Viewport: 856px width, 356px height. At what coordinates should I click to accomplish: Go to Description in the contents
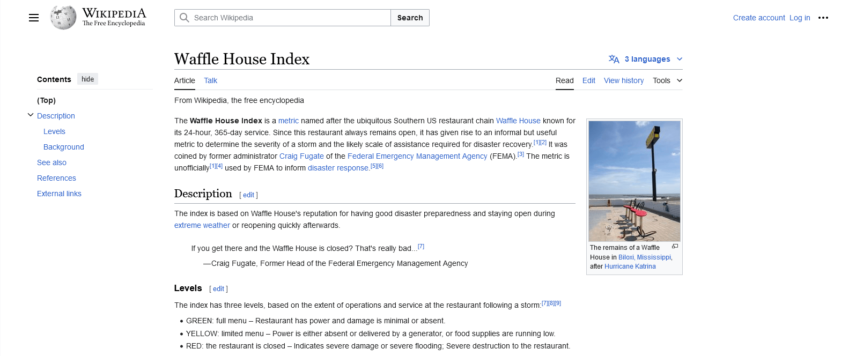click(x=56, y=116)
